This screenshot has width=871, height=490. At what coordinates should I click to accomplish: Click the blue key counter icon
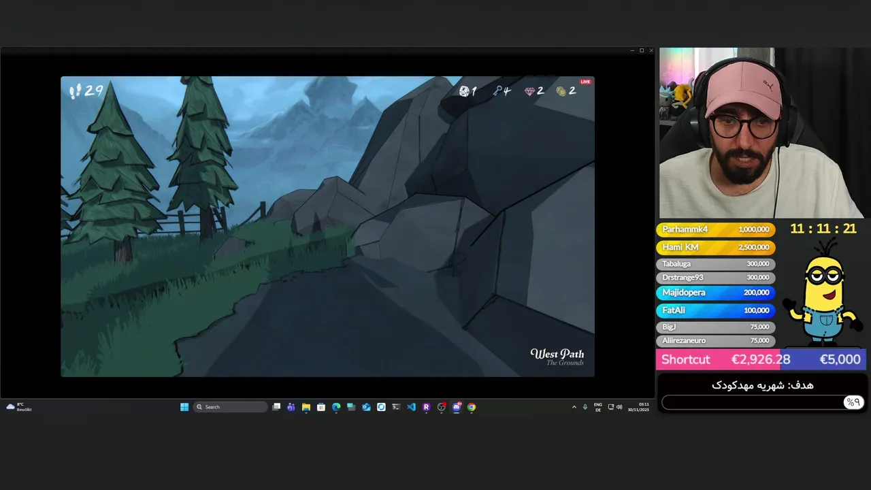tap(497, 91)
